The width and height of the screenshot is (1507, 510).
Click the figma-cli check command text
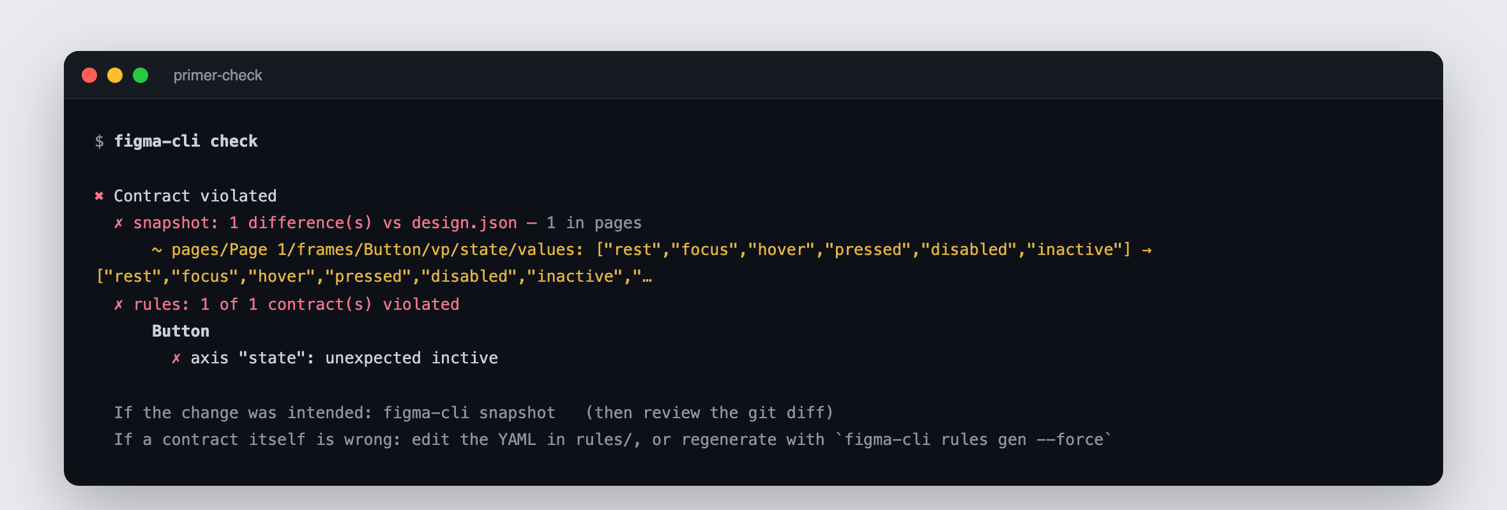tap(186, 141)
